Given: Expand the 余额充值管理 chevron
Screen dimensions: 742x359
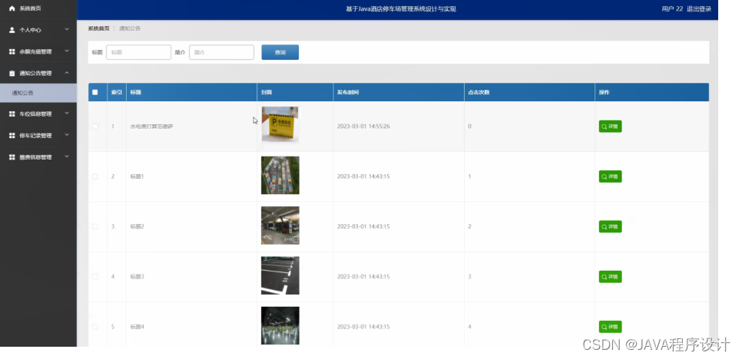Looking at the screenshot, I should pyautogui.click(x=67, y=51).
